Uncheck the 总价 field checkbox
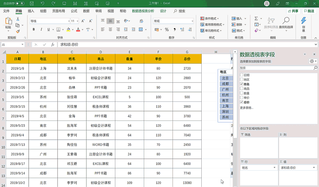Image resolution: width=319 pixels, height=187 pixels. tap(242, 102)
